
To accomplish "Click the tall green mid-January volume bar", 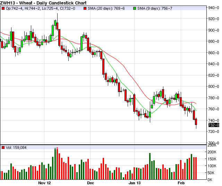I will pos(150,166).
